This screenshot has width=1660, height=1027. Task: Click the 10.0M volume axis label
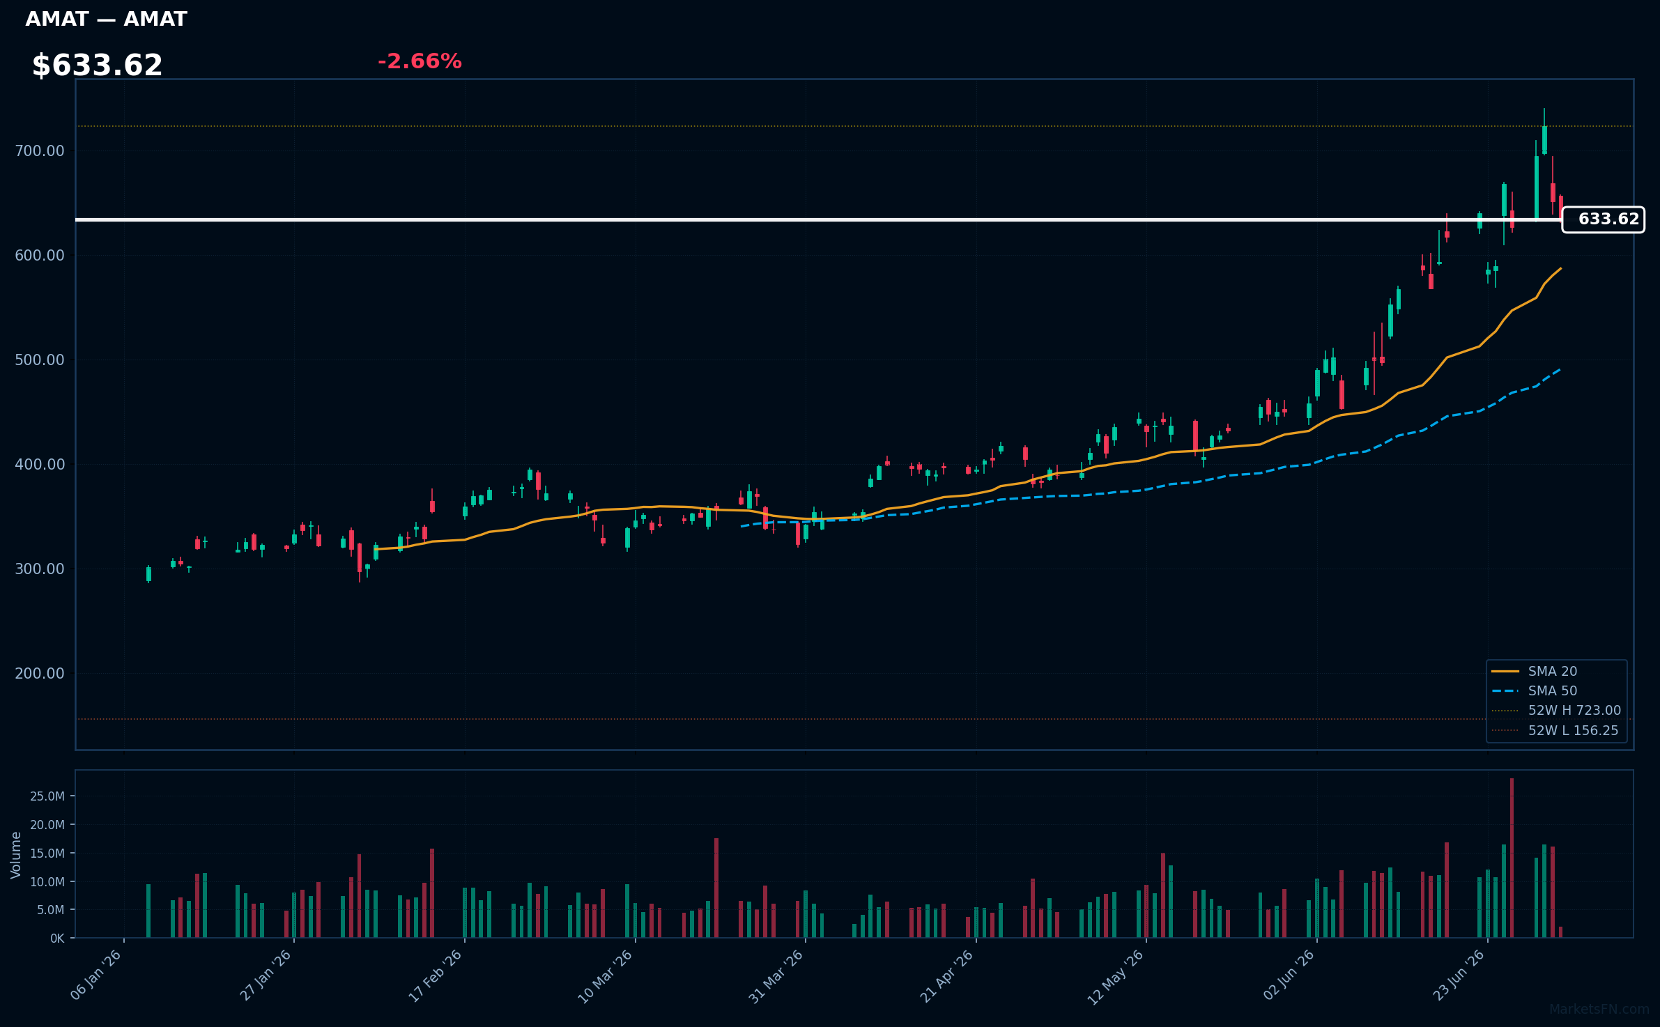click(47, 881)
